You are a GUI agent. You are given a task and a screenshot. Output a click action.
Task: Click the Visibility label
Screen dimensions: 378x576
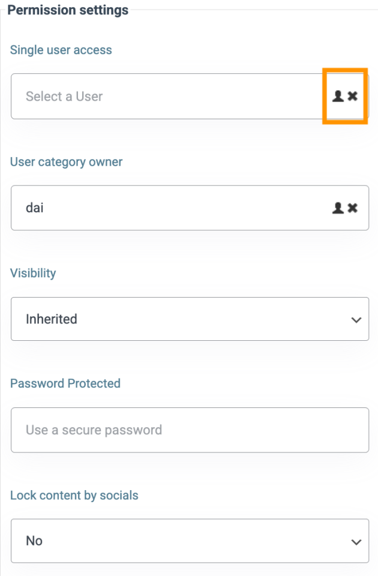(33, 273)
